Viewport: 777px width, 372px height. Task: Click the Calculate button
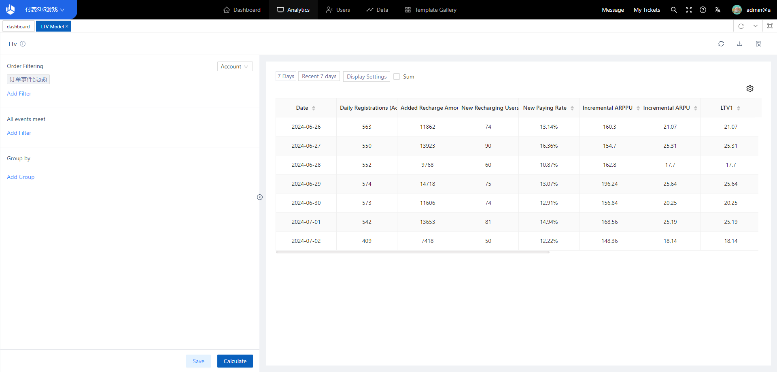coord(235,361)
